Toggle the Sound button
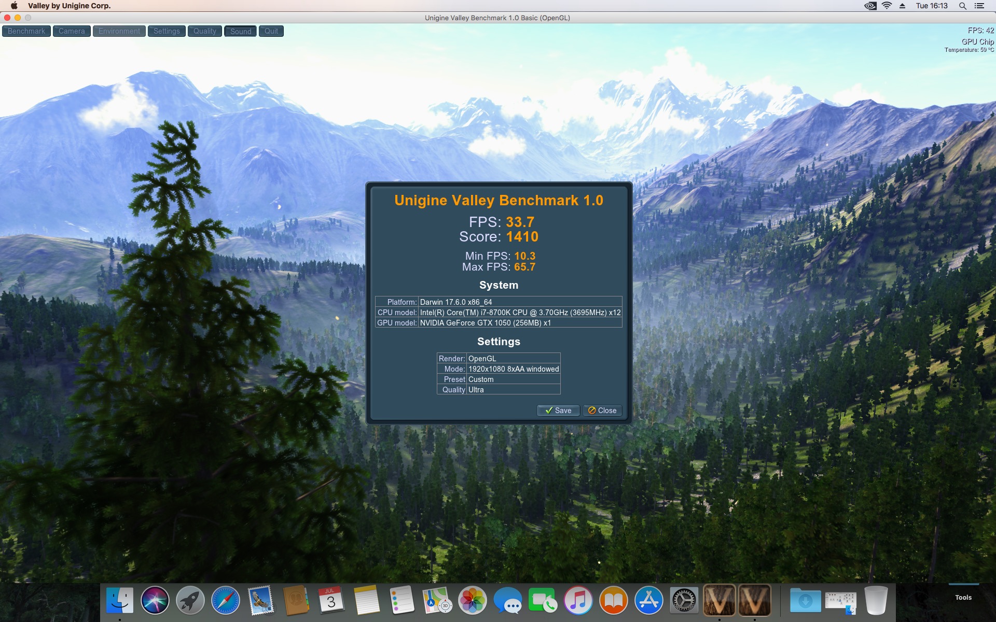Screen dimensions: 996x622 (x=241, y=31)
